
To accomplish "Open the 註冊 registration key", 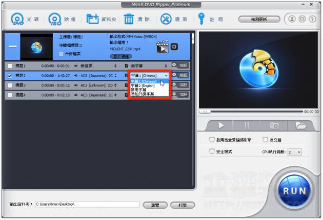I will 210,19.
